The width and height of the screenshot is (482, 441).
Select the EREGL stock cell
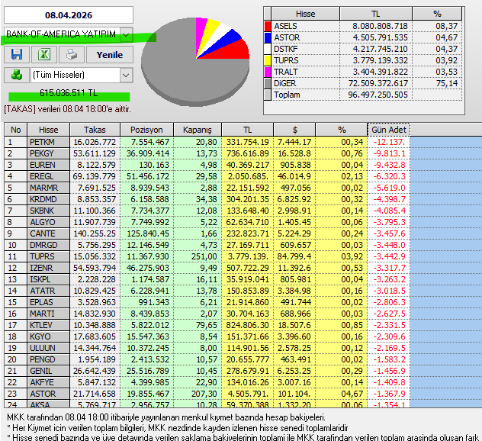pyautogui.click(x=49, y=176)
